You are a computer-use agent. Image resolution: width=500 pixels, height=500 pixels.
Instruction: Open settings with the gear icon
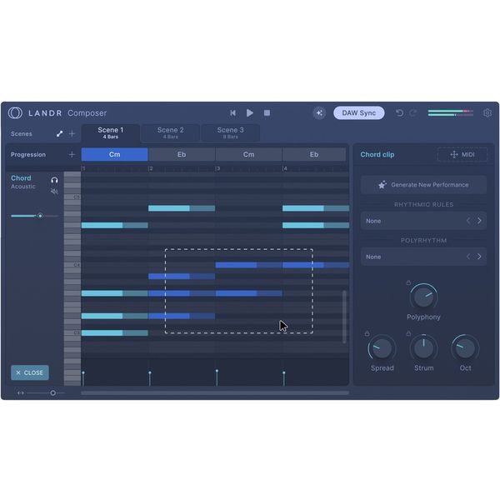click(x=487, y=112)
